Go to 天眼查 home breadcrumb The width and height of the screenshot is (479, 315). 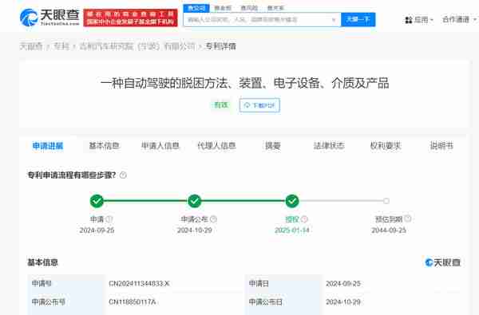[31, 46]
